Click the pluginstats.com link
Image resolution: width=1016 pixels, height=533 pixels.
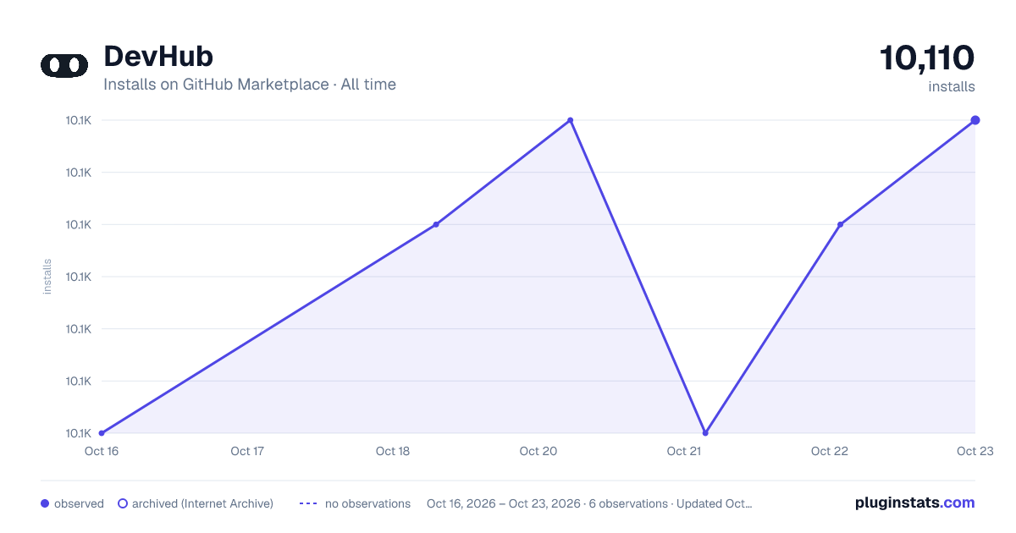point(915,503)
